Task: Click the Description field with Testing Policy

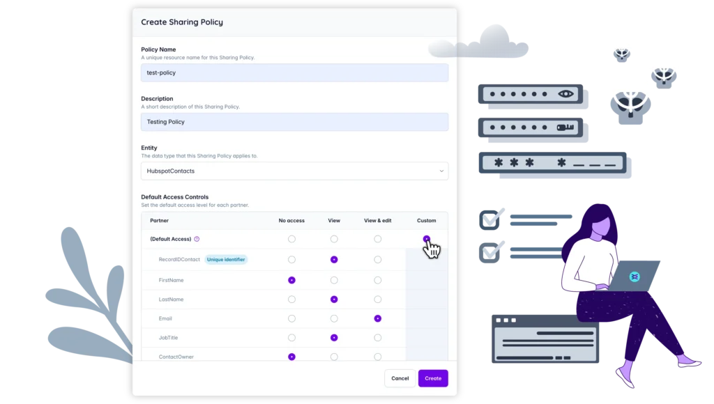Action: click(x=294, y=122)
